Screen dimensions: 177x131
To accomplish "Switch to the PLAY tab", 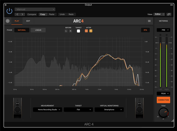I will pyautogui.click(x=17, y=21).
